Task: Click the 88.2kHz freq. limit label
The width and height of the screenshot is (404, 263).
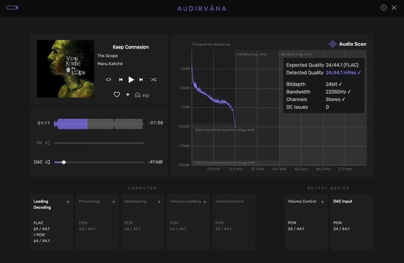Action: point(296,54)
